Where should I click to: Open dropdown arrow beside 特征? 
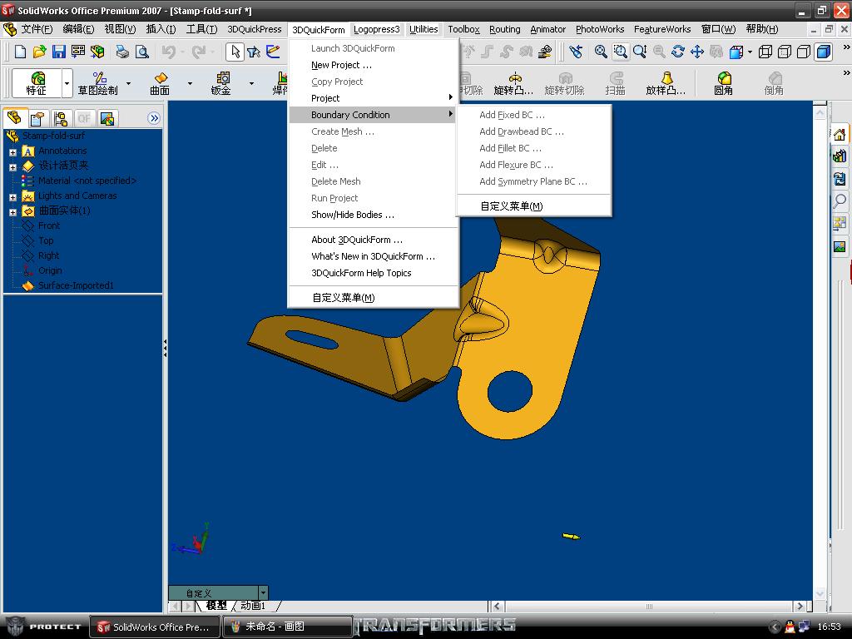pos(67,83)
